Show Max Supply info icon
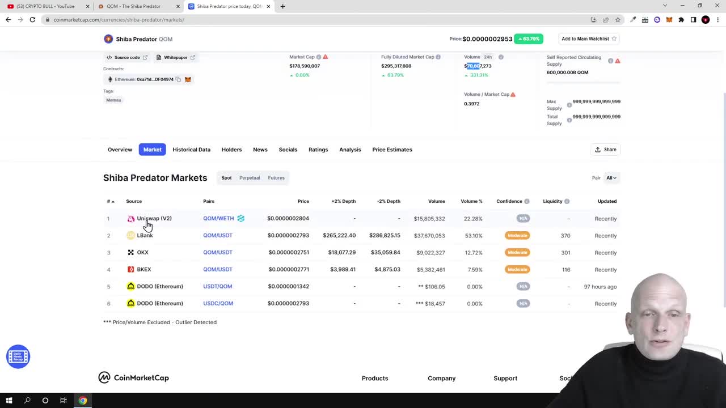The height and width of the screenshot is (408, 726). tap(569, 105)
